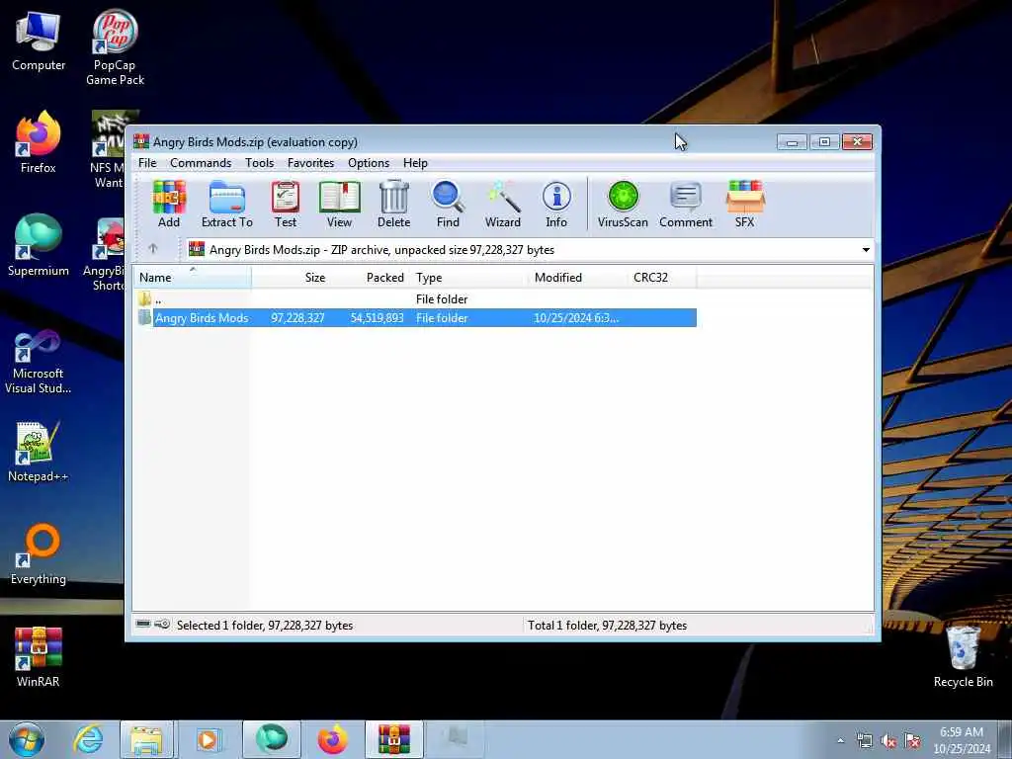Open the File menu
This screenshot has height=759, width=1012.
coord(147,163)
